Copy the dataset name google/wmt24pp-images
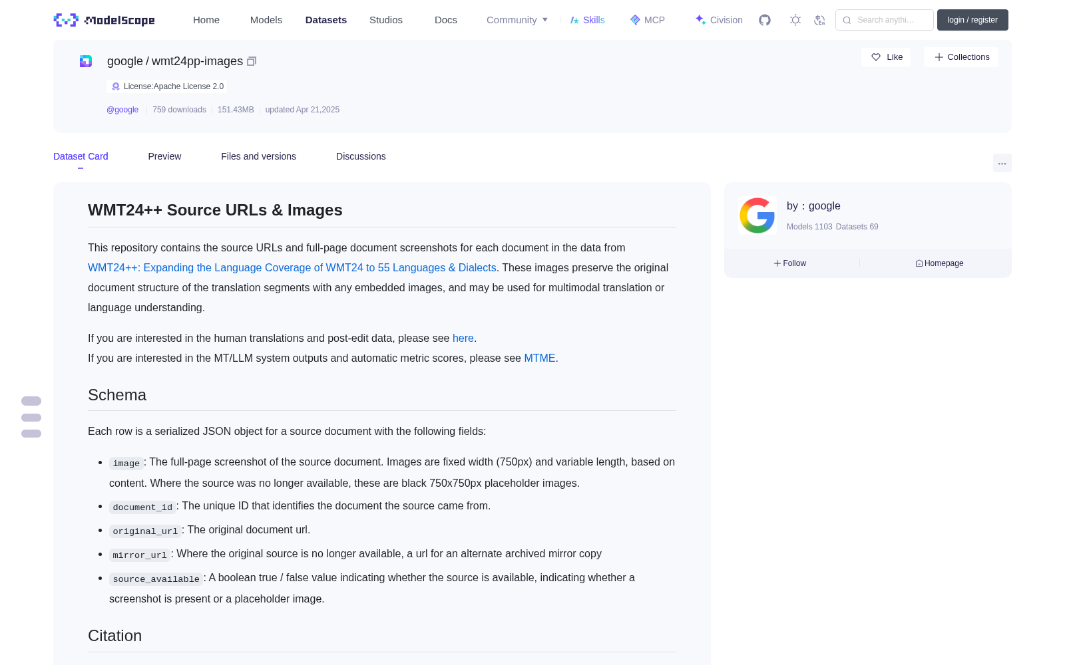1065x665 pixels. click(252, 61)
